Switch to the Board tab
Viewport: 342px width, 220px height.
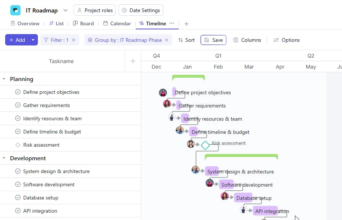(x=83, y=23)
